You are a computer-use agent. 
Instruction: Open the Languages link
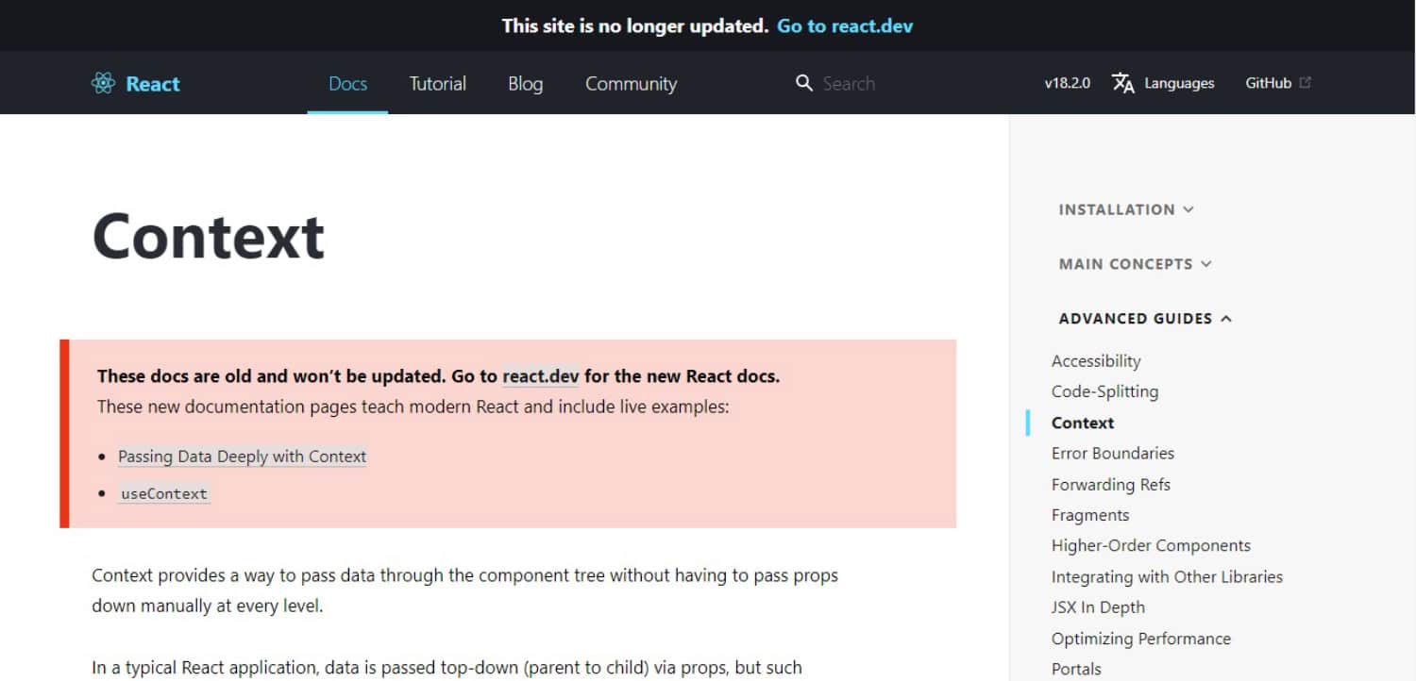click(1179, 83)
